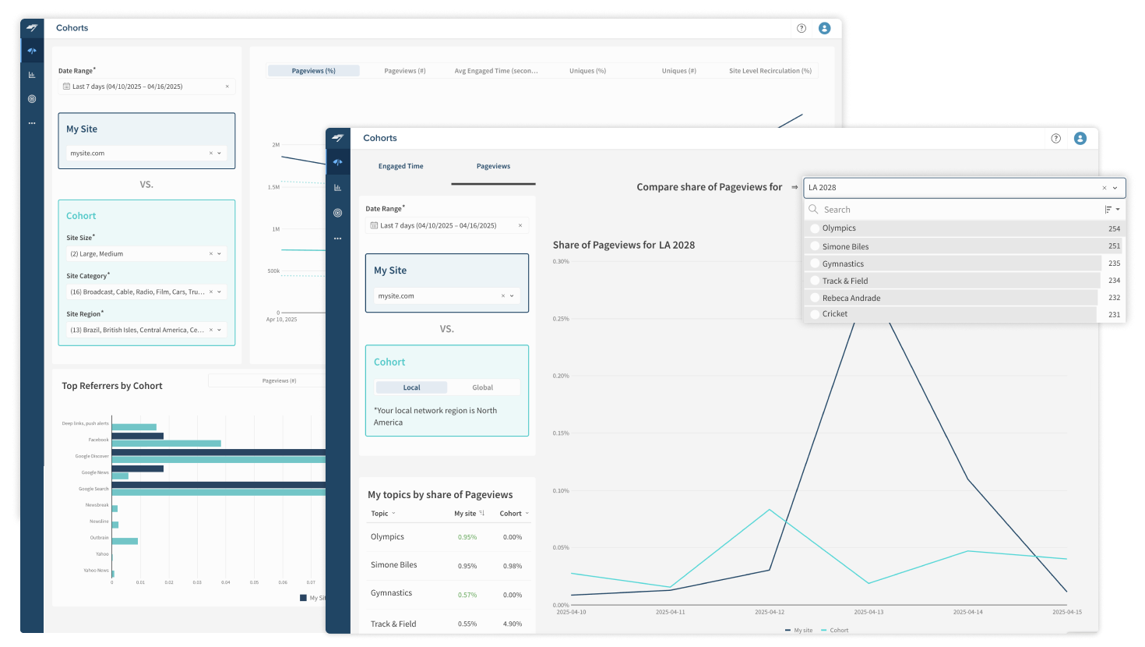Select the Cricket radio option
The height and width of the screenshot is (647, 1145).
815,314
